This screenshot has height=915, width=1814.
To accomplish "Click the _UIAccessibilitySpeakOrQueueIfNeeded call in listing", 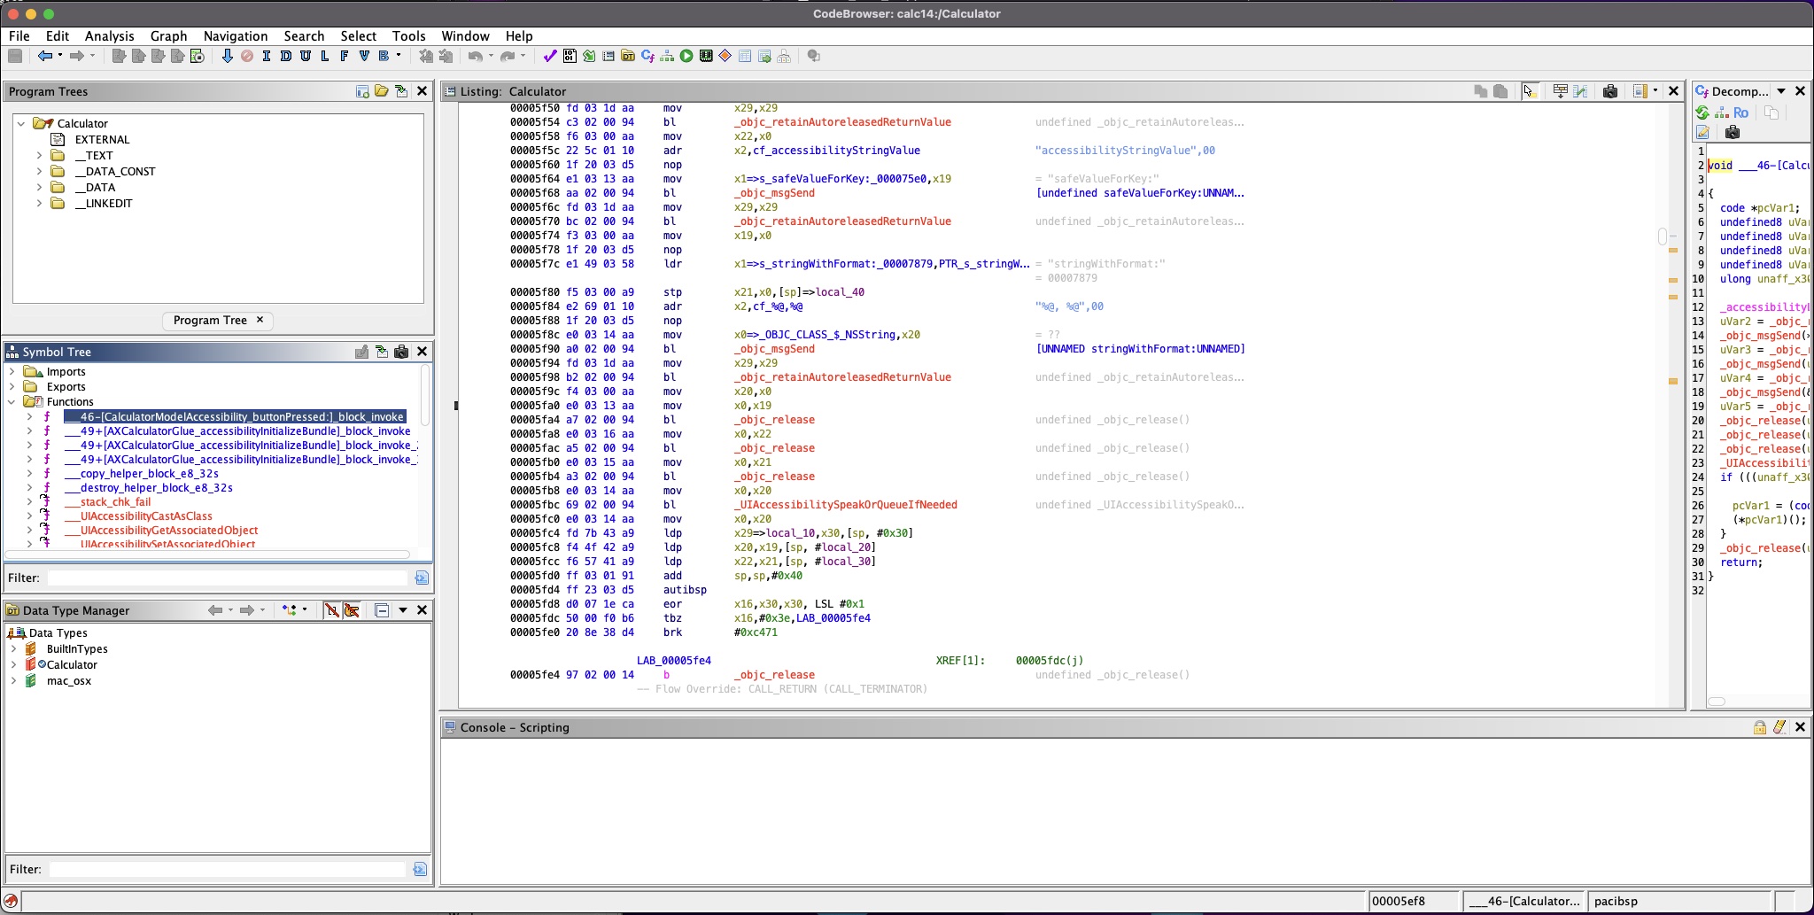I will (x=845, y=505).
